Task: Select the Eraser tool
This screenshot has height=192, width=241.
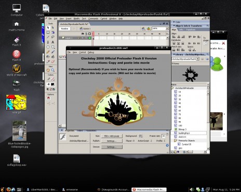Action: 53,62
